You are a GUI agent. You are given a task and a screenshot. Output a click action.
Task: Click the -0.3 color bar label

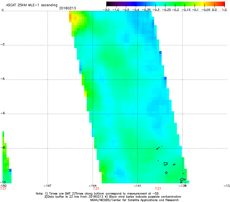pos(156,10)
